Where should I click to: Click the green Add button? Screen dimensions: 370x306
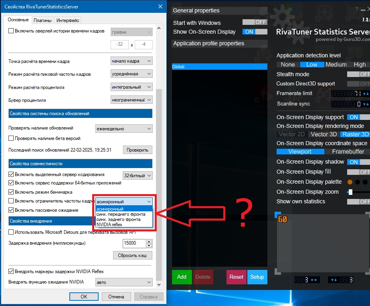click(182, 277)
